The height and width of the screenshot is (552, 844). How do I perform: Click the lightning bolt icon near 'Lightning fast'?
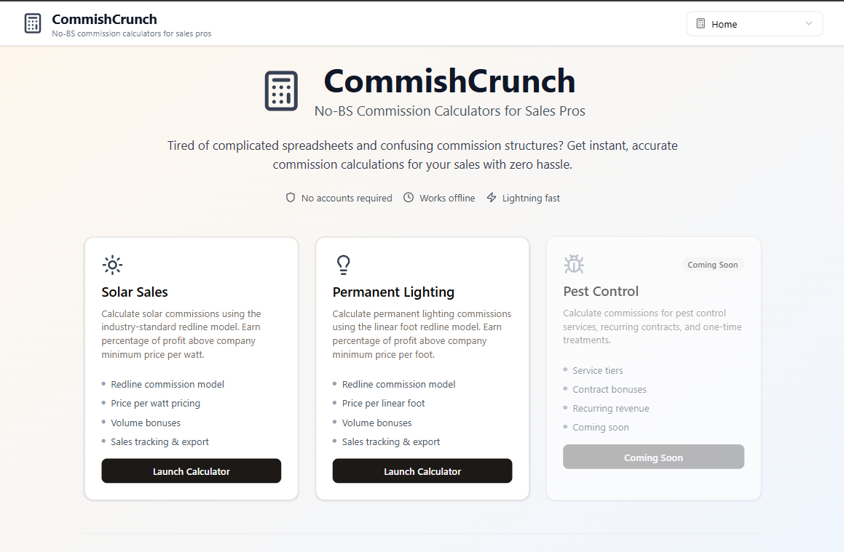[492, 197]
